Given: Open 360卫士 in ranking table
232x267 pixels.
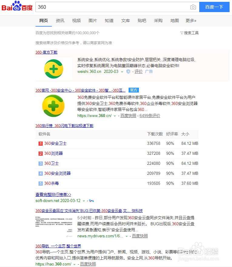Looking at the screenshot, I should point(52,164).
